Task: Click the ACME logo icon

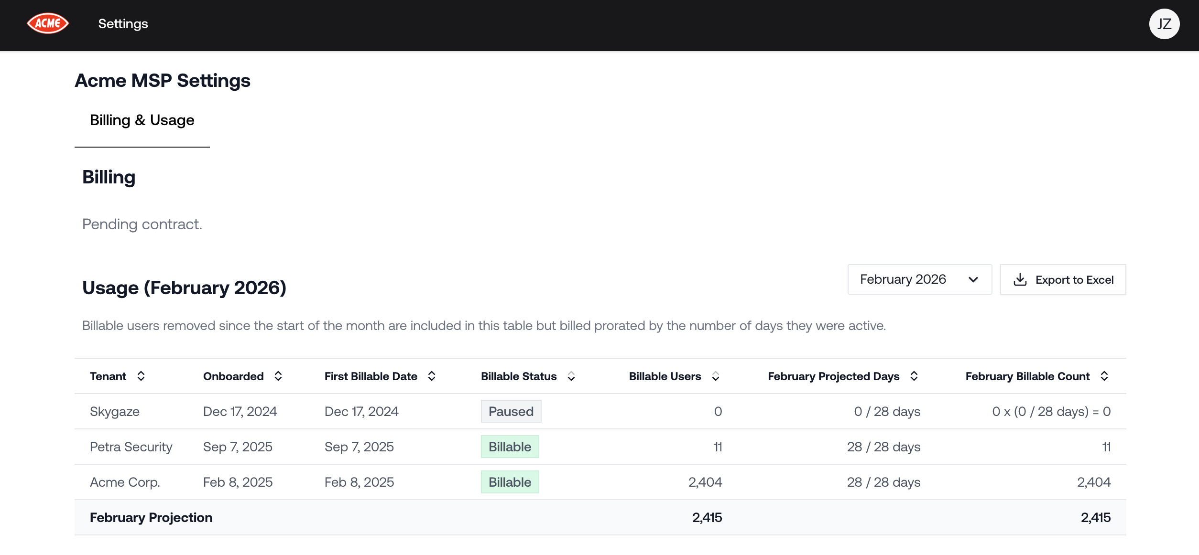Action: (x=48, y=23)
